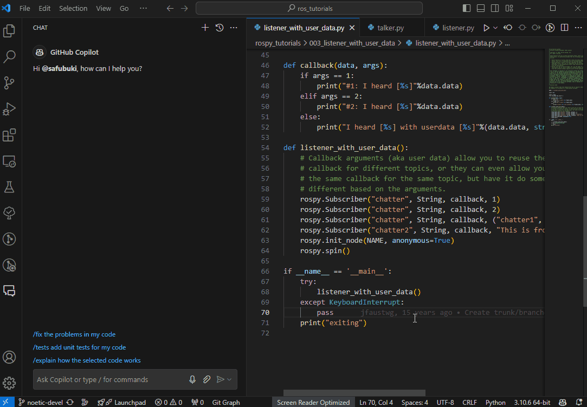Start a new chat with plus icon

[x=205, y=28]
